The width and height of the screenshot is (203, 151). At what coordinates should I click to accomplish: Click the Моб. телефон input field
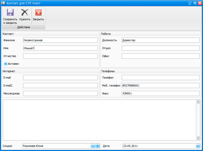pos(160,85)
